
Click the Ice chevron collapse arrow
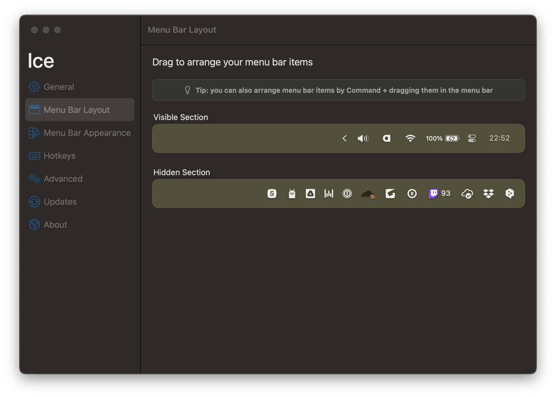pos(344,138)
